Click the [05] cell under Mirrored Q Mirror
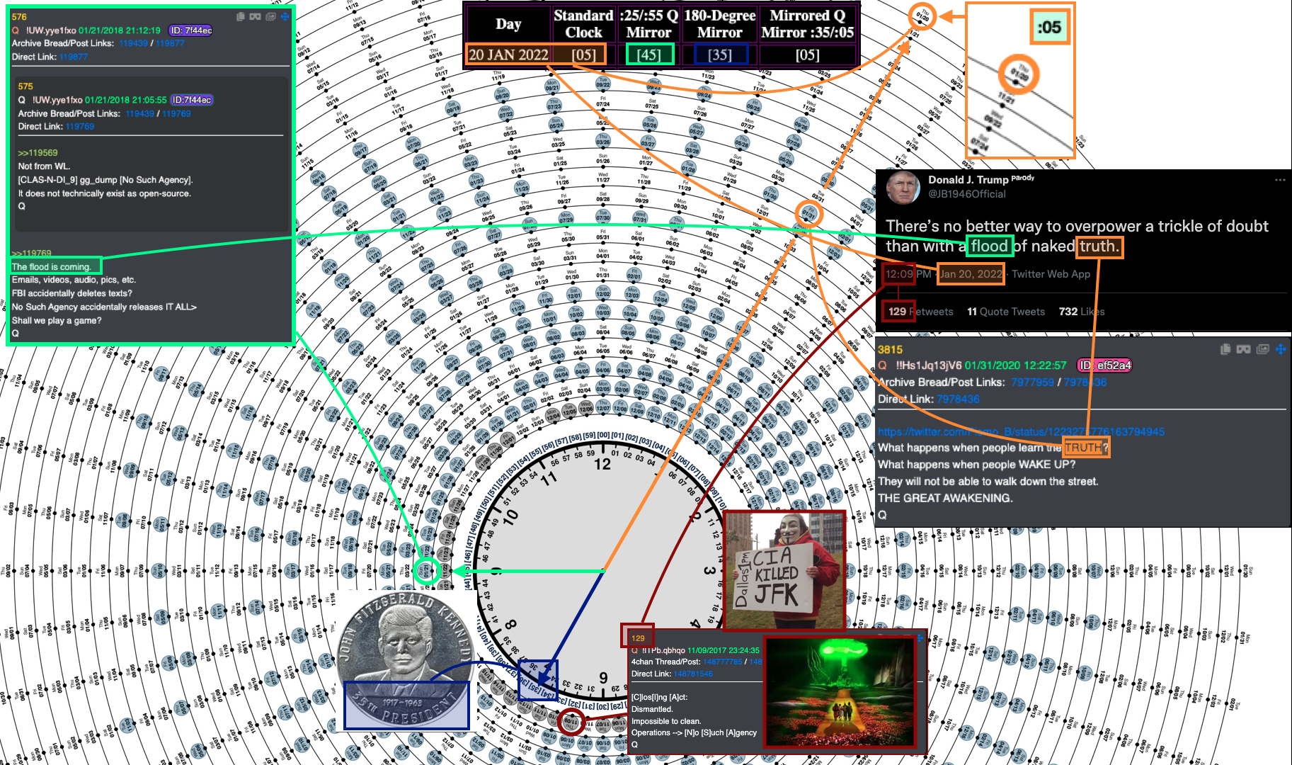Screen dimensions: 1292x765 click(807, 55)
